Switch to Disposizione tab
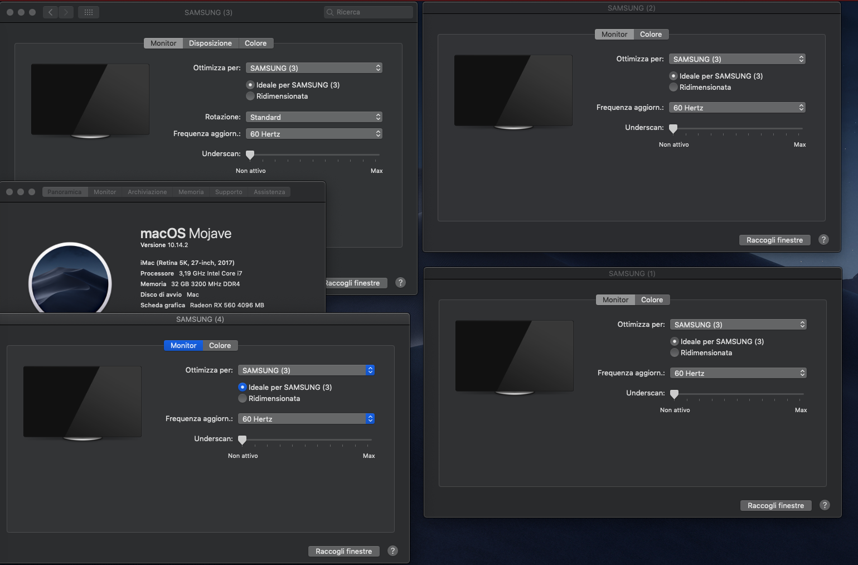 click(210, 43)
